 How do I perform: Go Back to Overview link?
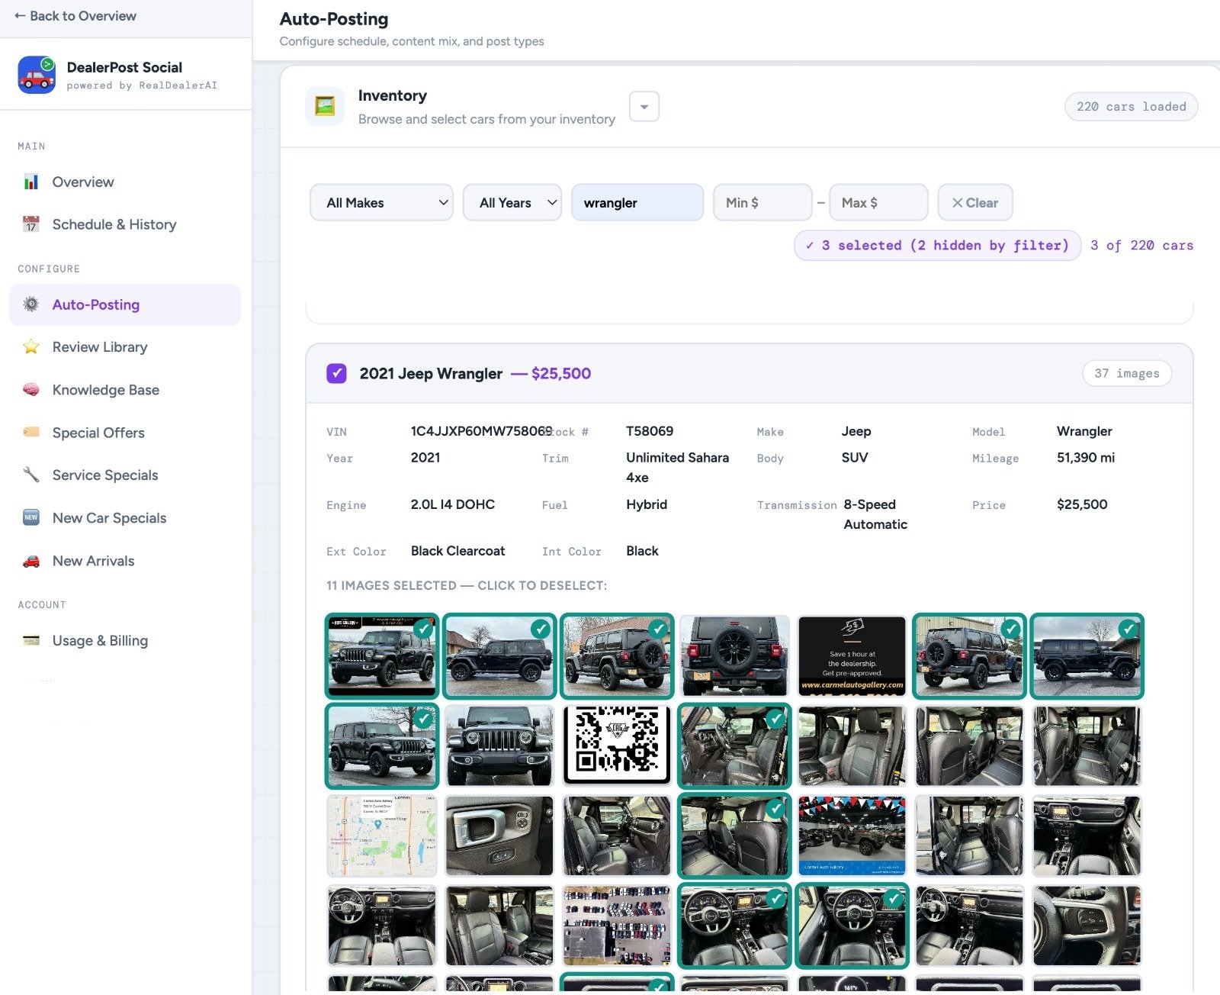click(x=75, y=16)
